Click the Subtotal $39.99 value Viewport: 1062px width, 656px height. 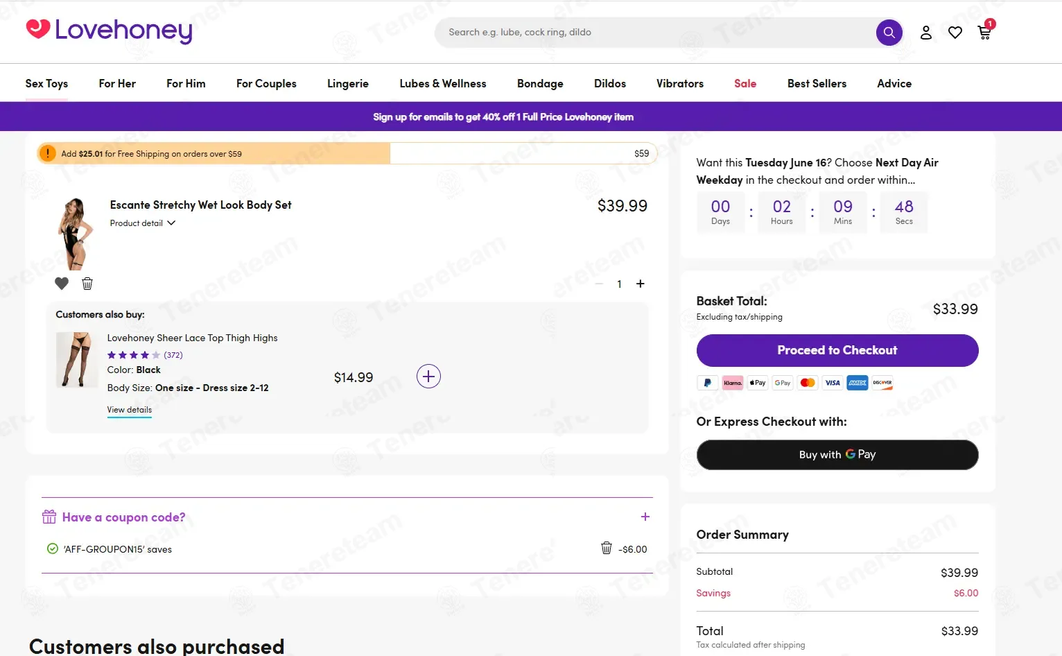click(959, 573)
